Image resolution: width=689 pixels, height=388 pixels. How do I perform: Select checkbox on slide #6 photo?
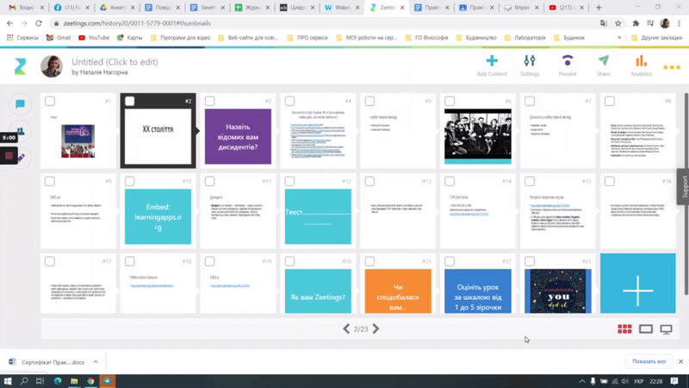pyautogui.click(x=450, y=102)
